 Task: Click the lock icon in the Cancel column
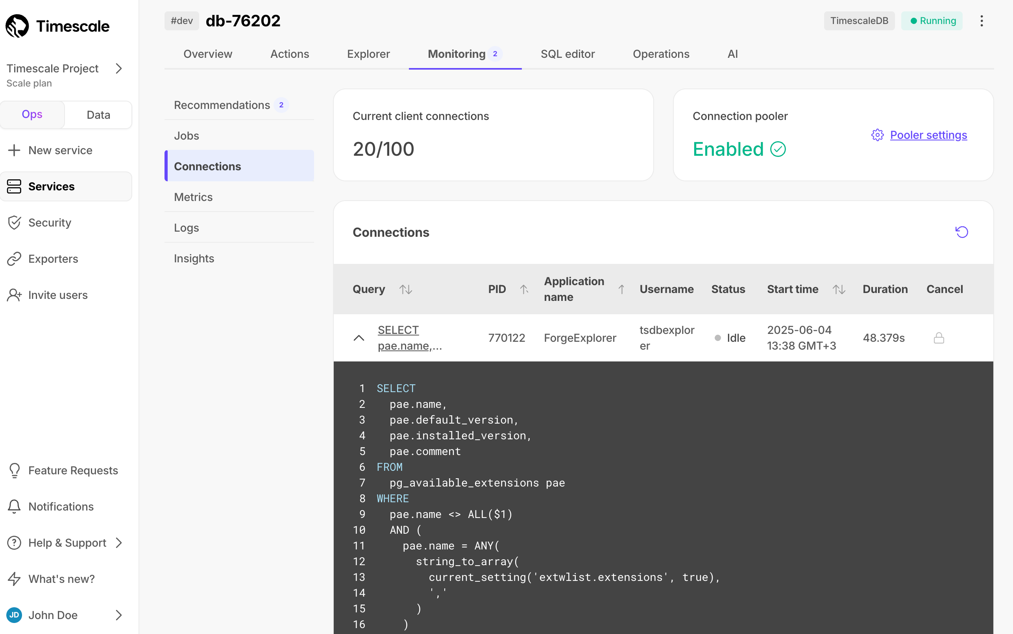click(939, 338)
